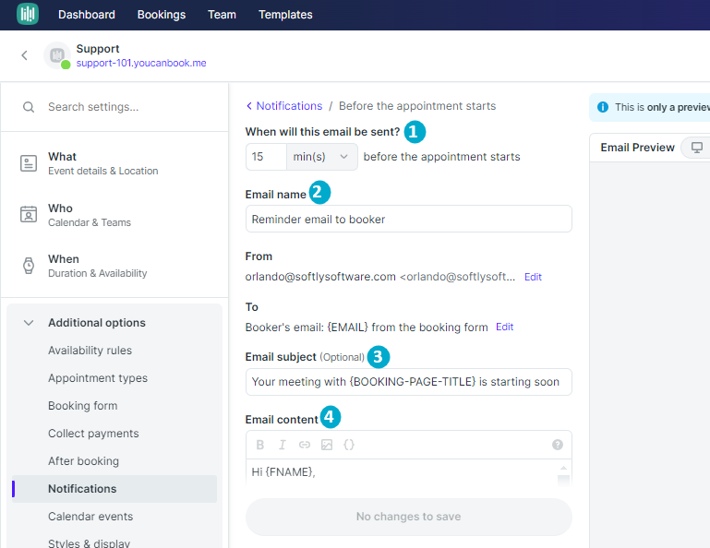Insert an image in email content
The width and height of the screenshot is (710, 548).
327,445
